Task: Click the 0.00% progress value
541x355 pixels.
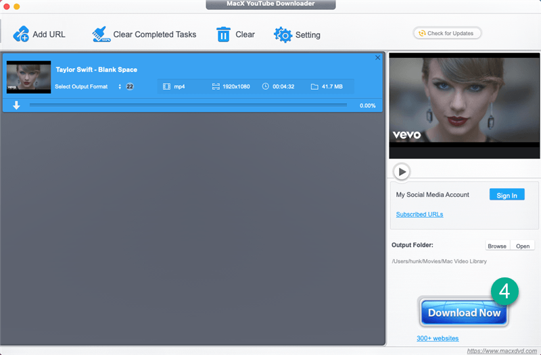Action: click(x=367, y=106)
